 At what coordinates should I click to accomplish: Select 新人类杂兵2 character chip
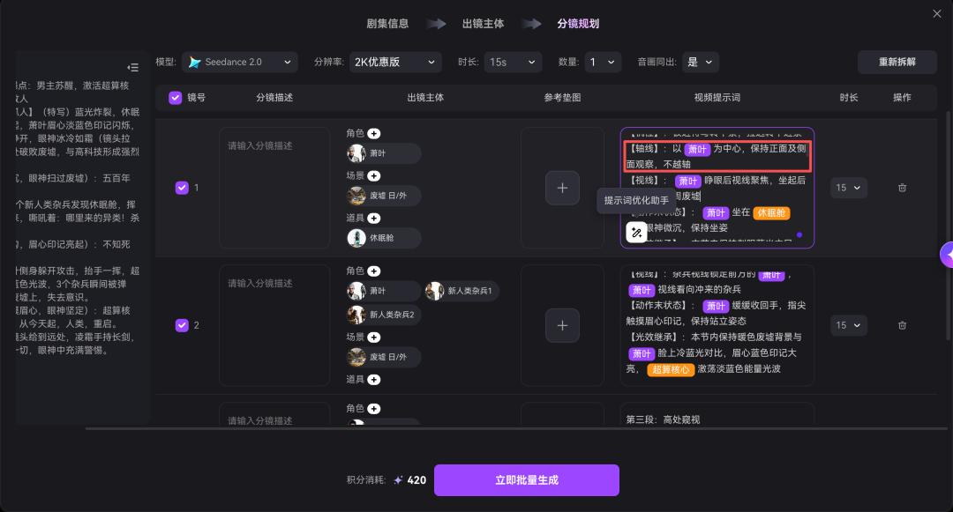pos(384,315)
